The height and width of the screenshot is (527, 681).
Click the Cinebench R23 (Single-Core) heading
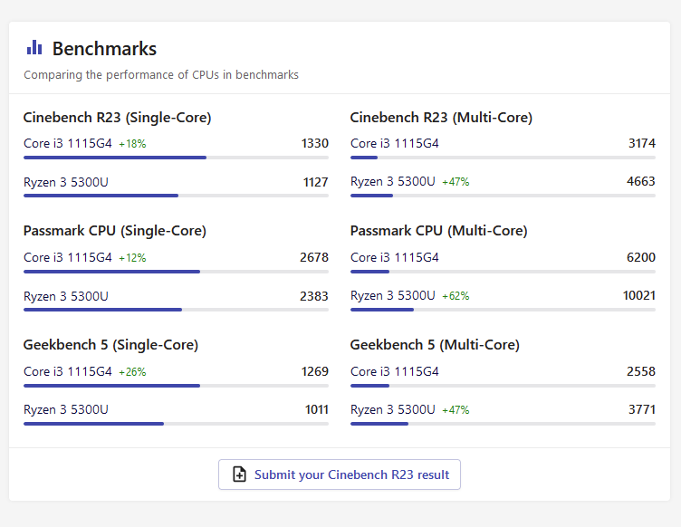[117, 118]
